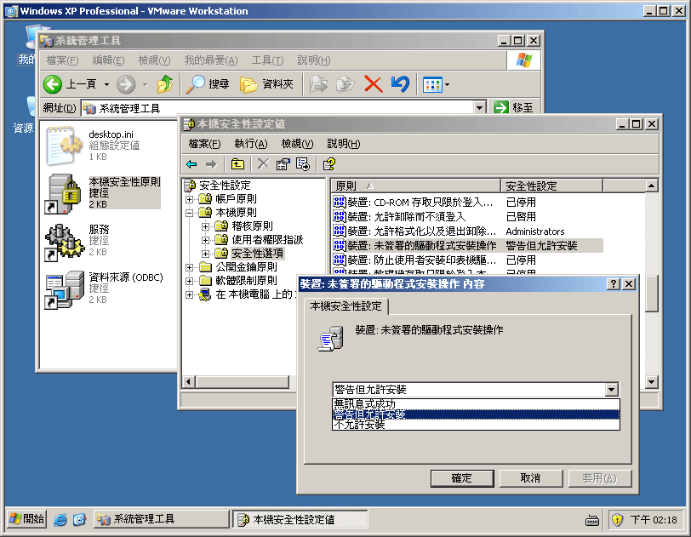Click the security shield tray icon
The image size is (691, 537).
618,520
